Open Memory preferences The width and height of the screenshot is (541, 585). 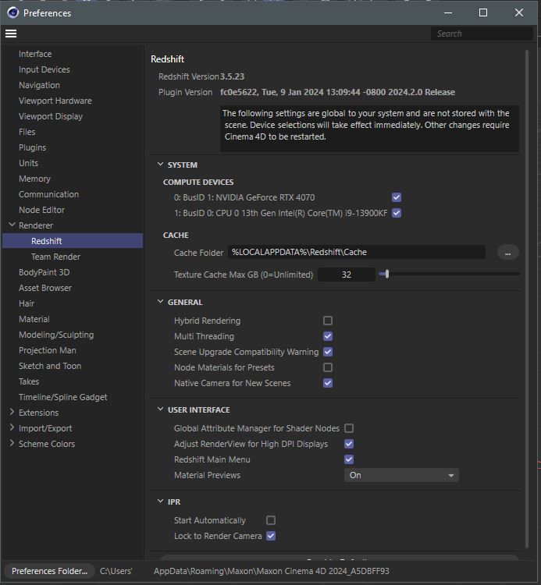pos(34,179)
